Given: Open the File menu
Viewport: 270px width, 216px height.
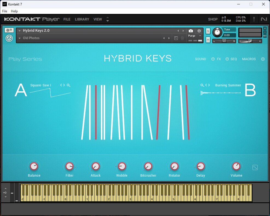Looking at the screenshot, I should click(5, 11).
